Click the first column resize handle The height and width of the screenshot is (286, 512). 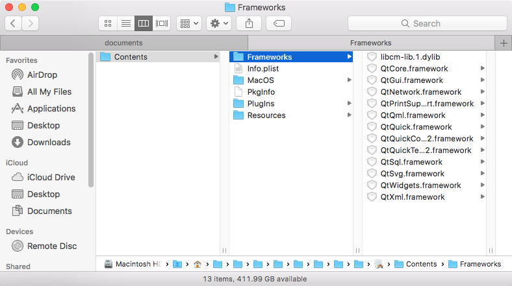point(224,250)
